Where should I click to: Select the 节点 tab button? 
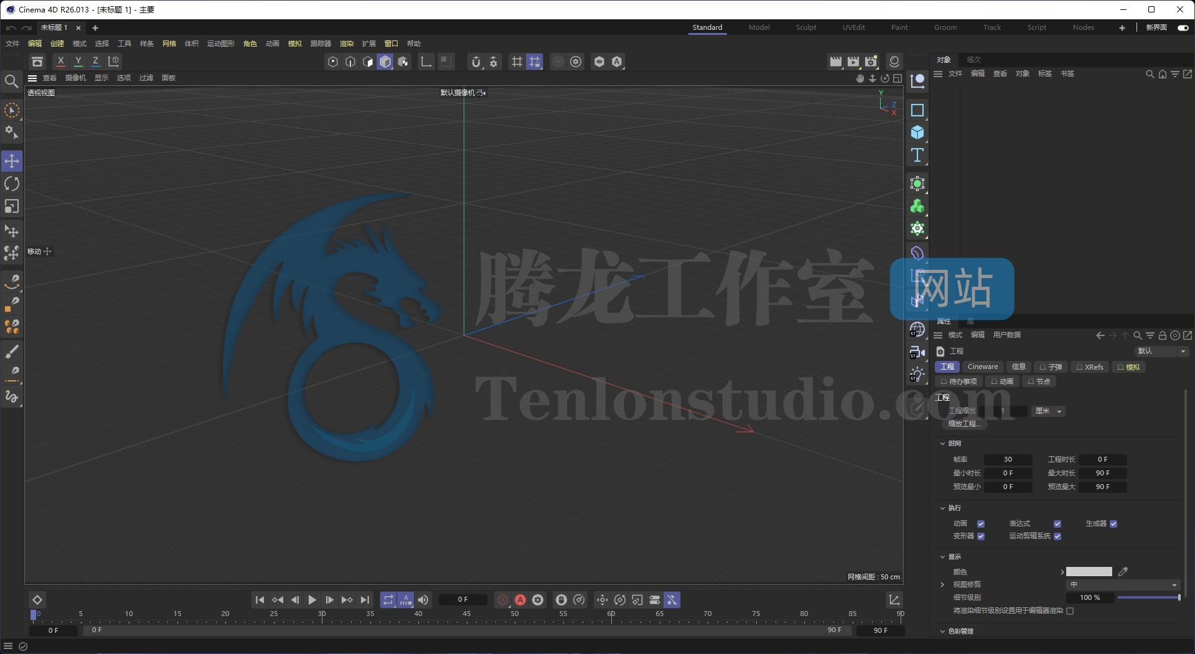coord(1039,381)
